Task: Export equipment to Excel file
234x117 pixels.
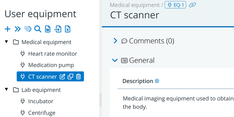Action: point(68,29)
